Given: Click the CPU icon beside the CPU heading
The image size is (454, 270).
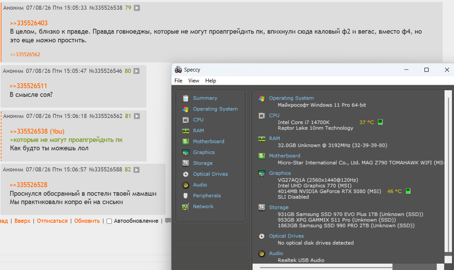Looking at the screenshot, I should [262, 116].
